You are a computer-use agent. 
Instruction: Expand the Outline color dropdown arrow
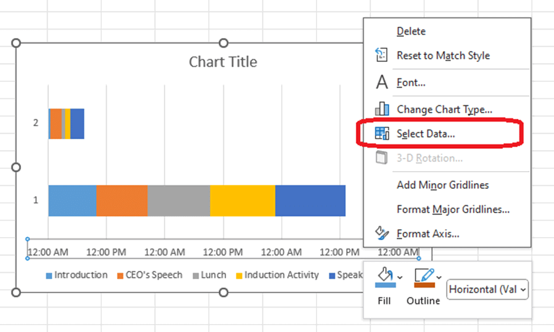pyautogui.click(x=439, y=277)
